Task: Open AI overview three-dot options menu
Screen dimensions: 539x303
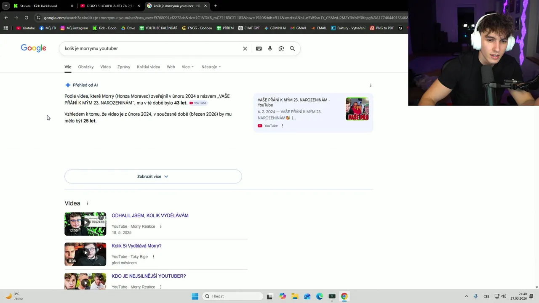Action: [x=371, y=85]
